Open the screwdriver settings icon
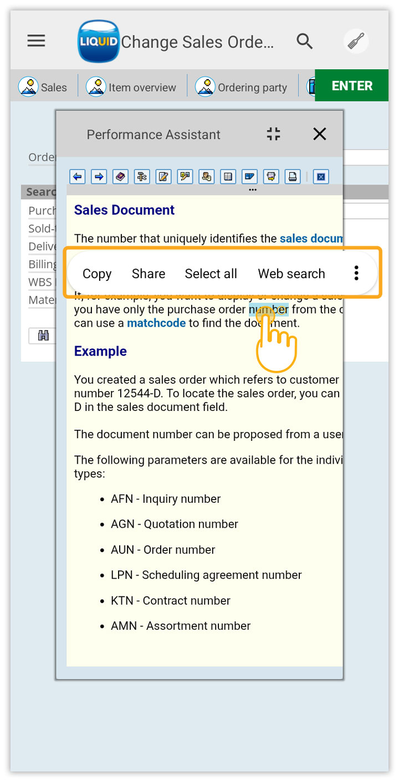This screenshot has height=782, width=399. [x=356, y=41]
